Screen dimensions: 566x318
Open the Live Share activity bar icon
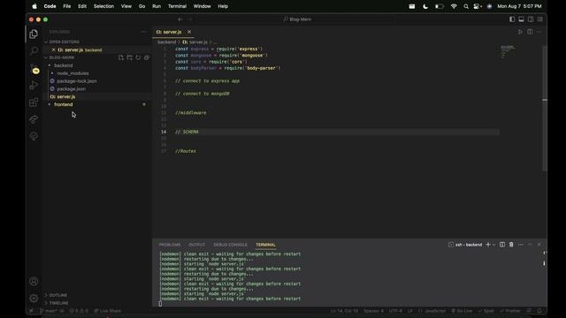[34, 119]
